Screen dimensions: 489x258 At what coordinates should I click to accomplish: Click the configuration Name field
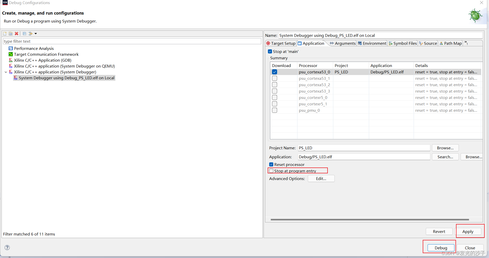pos(381,35)
